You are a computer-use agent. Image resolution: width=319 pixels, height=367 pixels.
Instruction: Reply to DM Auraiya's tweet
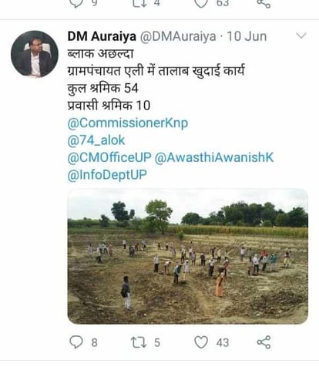pos(76,342)
